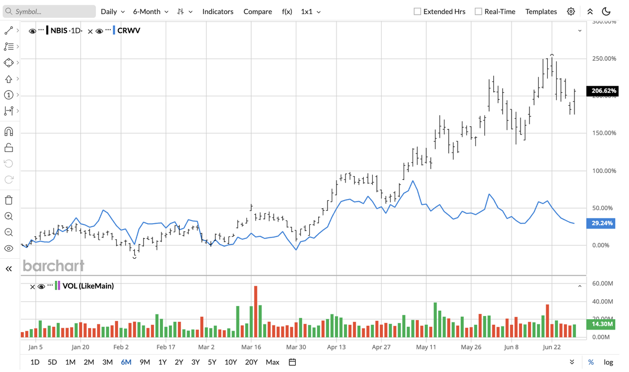Select the 3M time range

[107, 362]
